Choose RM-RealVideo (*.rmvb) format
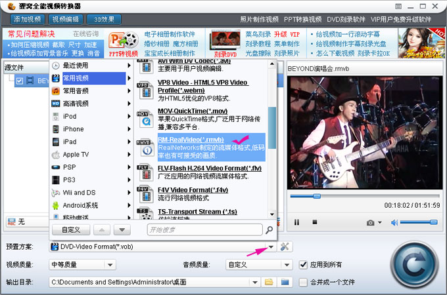Viewport: 447px width, 295px height. pyautogui.click(x=191, y=140)
